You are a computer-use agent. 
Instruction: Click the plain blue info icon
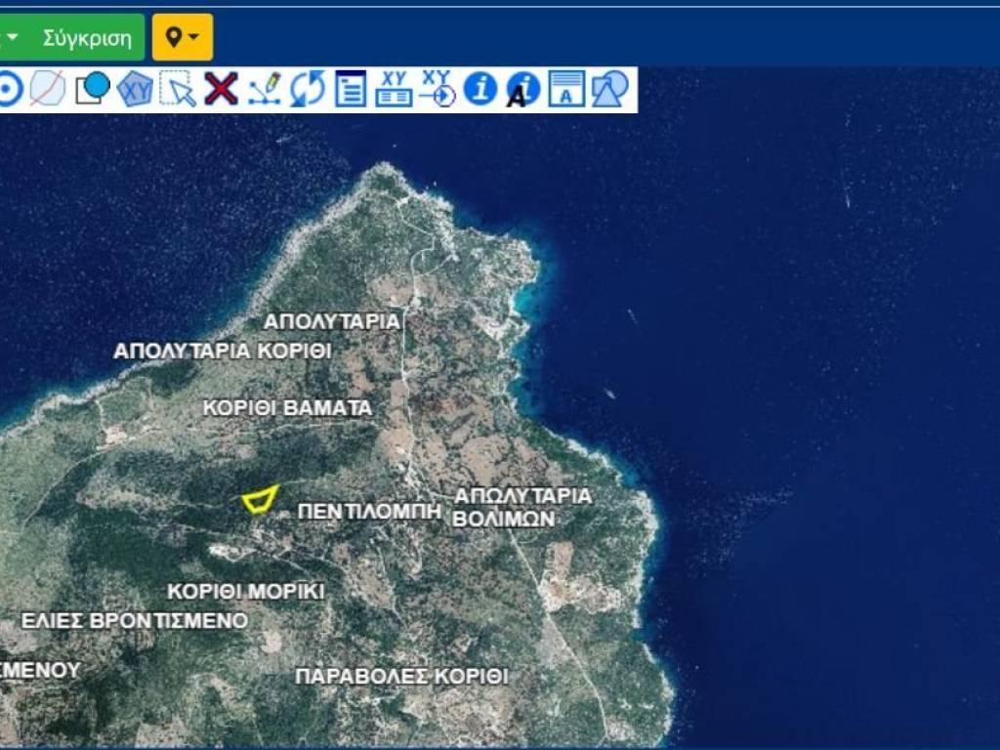pos(479,90)
